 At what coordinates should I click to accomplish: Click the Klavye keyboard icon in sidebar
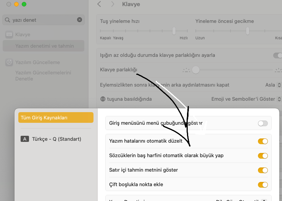click(x=9, y=35)
